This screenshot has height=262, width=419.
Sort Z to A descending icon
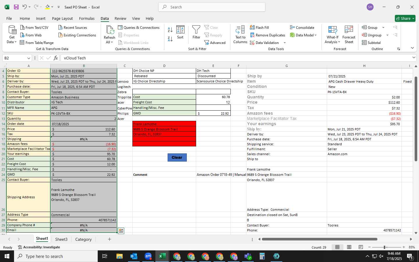(170, 38)
